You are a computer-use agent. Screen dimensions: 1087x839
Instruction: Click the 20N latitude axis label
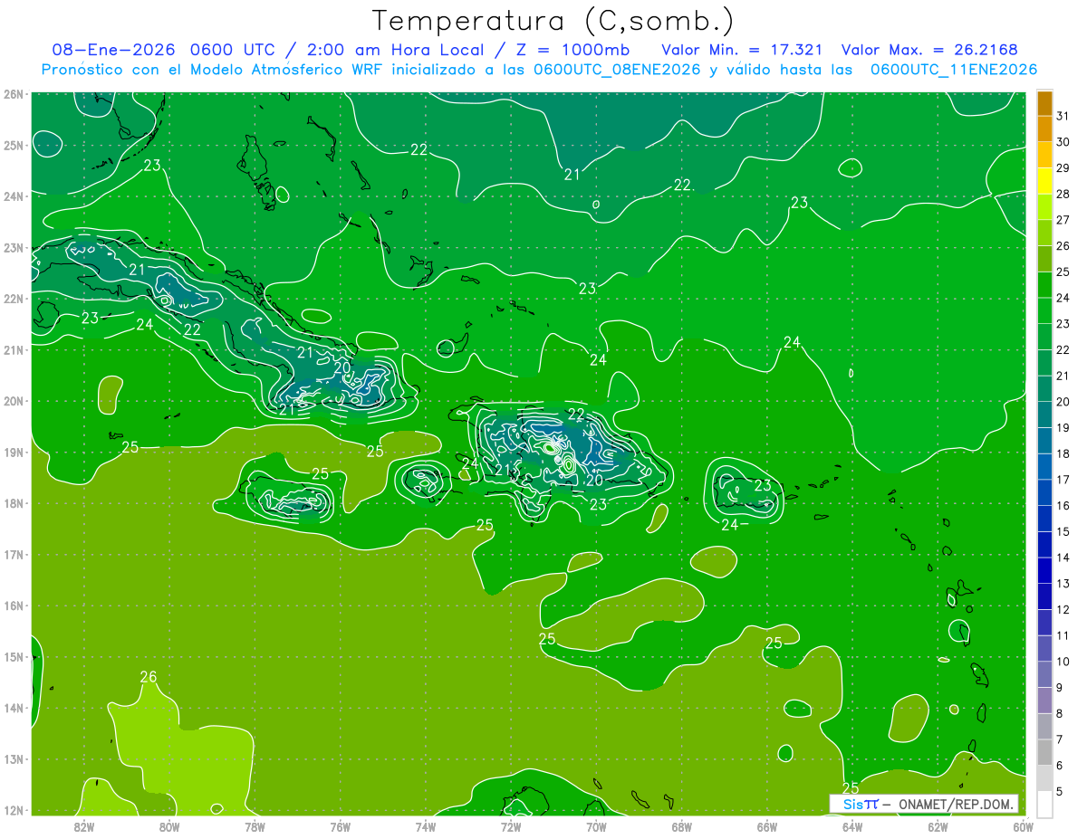pyautogui.click(x=14, y=401)
